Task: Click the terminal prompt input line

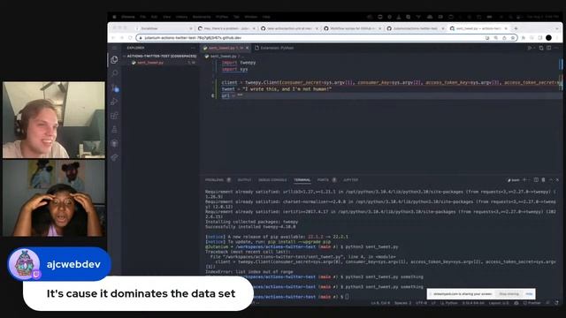Action: (347, 297)
